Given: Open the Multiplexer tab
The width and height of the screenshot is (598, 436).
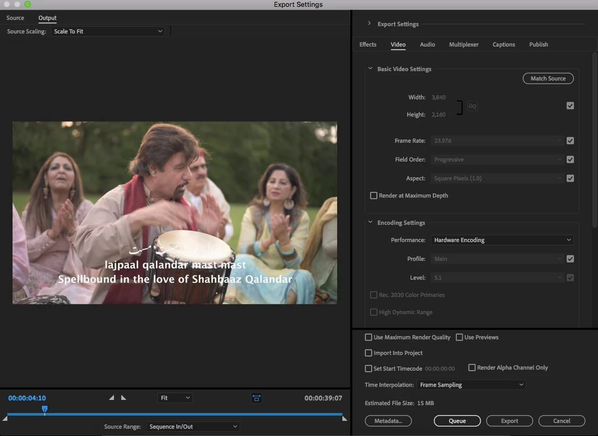Looking at the screenshot, I should pyautogui.click(x=463, y=44).
